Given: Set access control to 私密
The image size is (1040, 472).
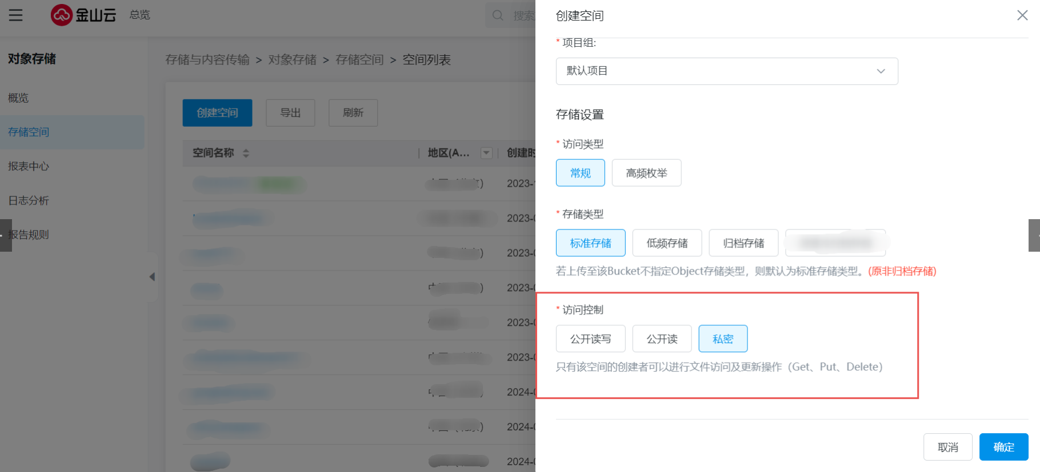Looking at the screenshot, I should pyautogui.click(x=723, y=339).
